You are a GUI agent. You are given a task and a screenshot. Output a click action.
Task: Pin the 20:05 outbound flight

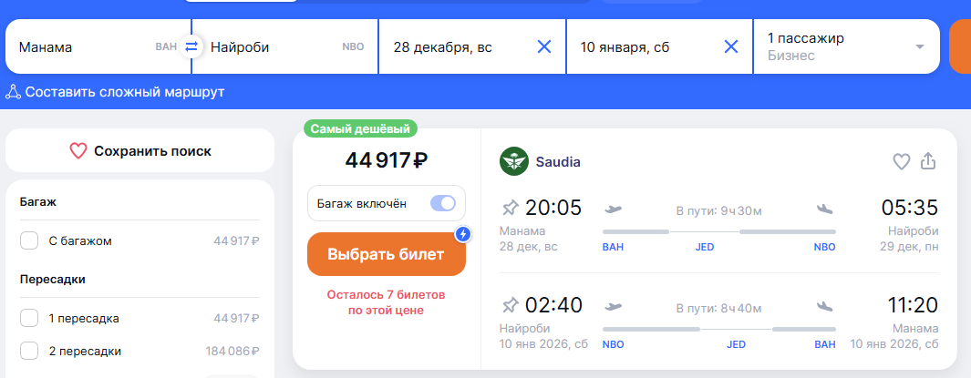click(x=511, y=209)
